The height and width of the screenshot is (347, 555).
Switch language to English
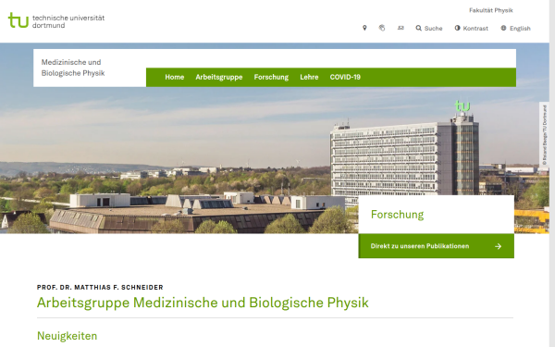click(x=516, y=29)
